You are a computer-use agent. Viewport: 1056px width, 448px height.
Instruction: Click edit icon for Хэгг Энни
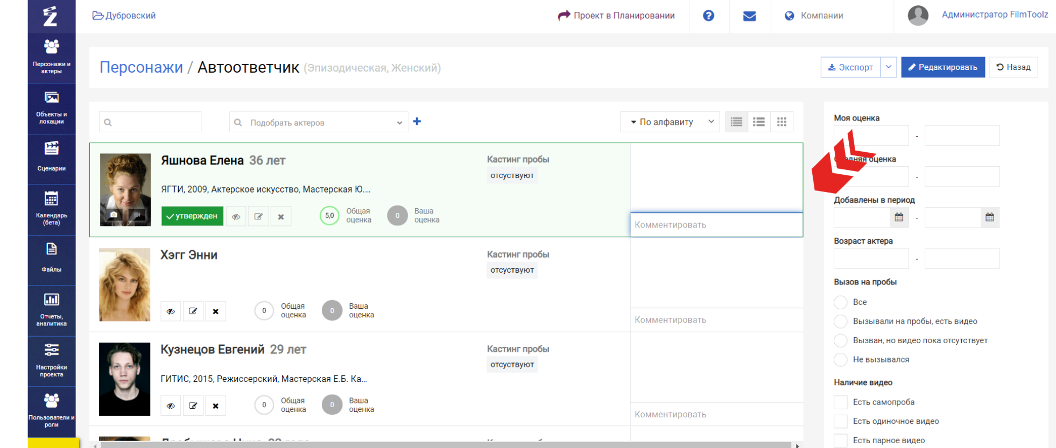193,311
